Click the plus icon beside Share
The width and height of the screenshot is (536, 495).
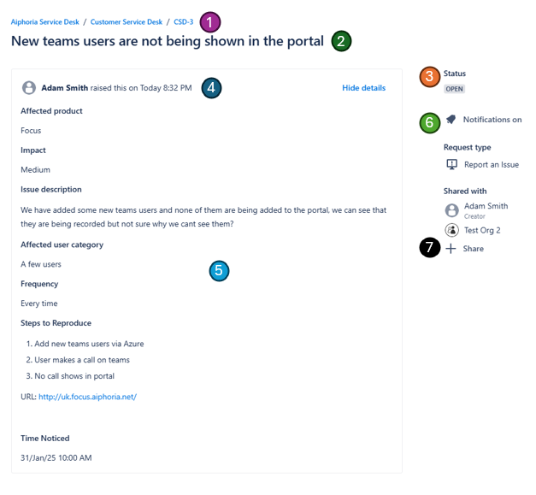coord(451,249)
